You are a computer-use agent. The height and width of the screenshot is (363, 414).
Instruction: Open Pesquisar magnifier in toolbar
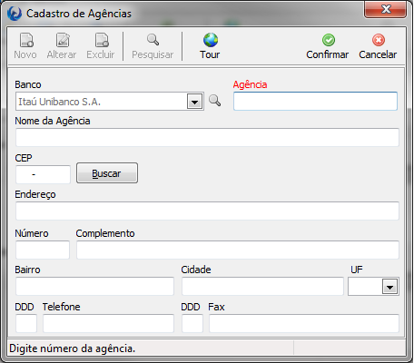(x=153, y=40)
